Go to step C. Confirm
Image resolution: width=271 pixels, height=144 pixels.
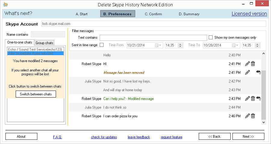tap(153, 14)
